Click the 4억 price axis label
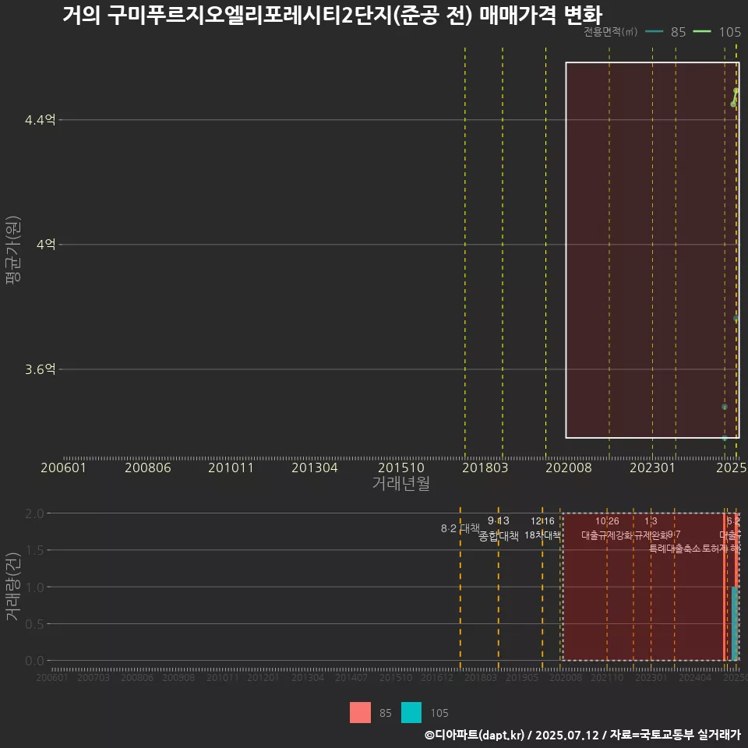This screenshot has width=748, height=748. point(46,244)
